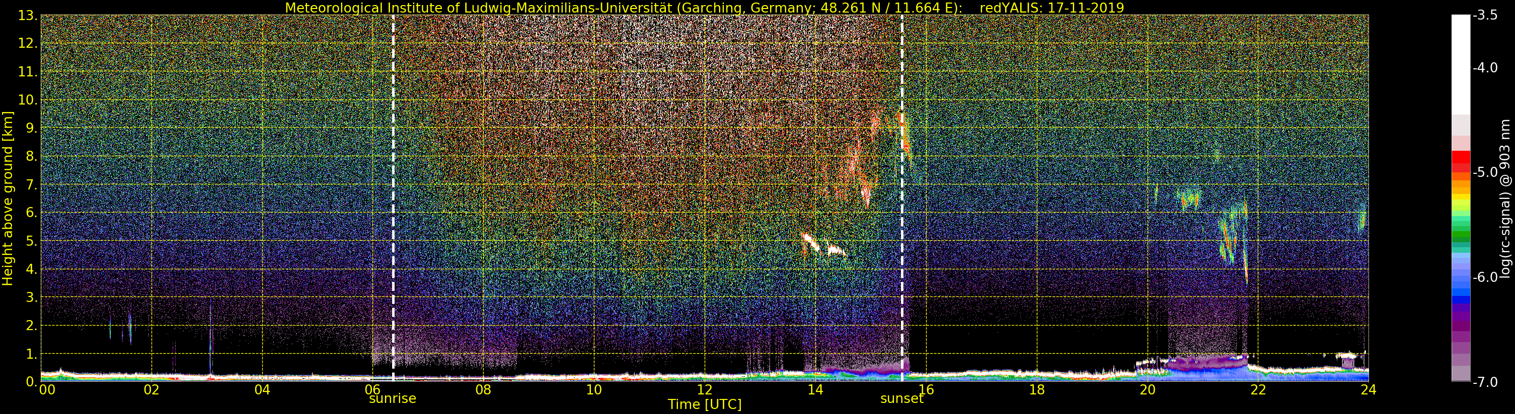Click the colorbar tick label '-6.0'
1515x414 pixels.
click(1485, 277)
